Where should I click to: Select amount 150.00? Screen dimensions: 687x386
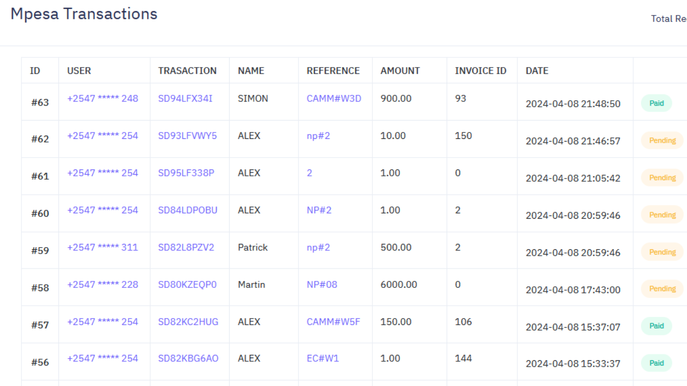coord(396,322)
